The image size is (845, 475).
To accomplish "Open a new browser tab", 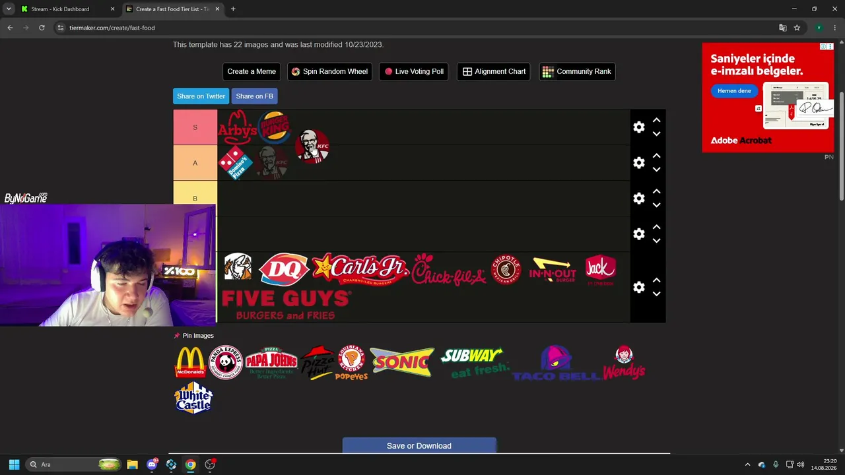I will coord(233,9).
